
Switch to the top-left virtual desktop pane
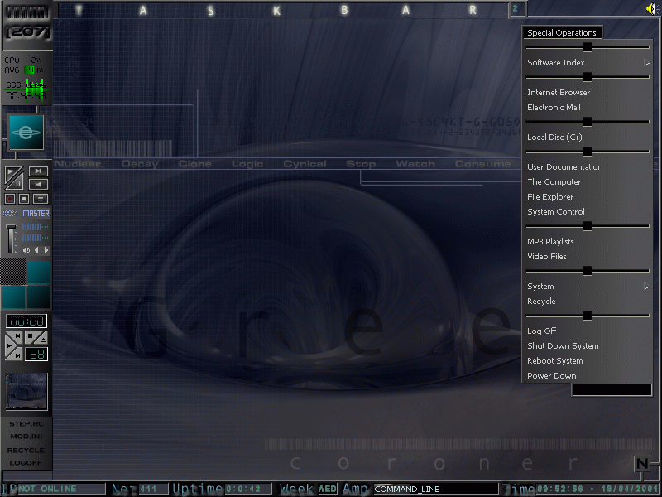pos(13,273)
